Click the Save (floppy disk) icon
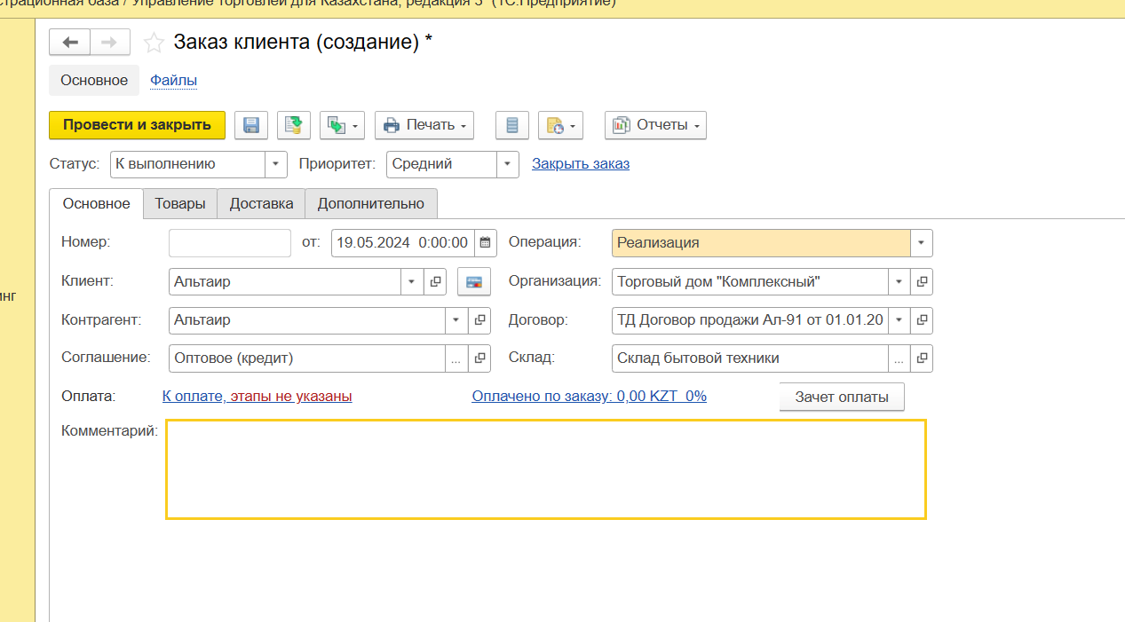 (x=251, y=125)
